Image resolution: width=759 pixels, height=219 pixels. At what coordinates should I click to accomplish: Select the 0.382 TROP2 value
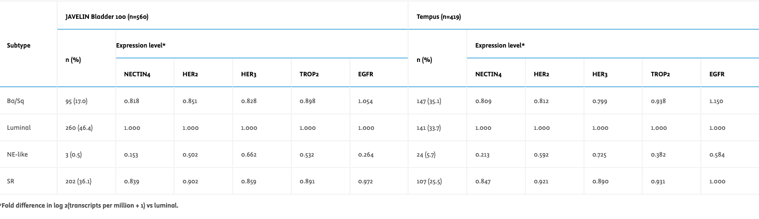click(x=658, y=155)
